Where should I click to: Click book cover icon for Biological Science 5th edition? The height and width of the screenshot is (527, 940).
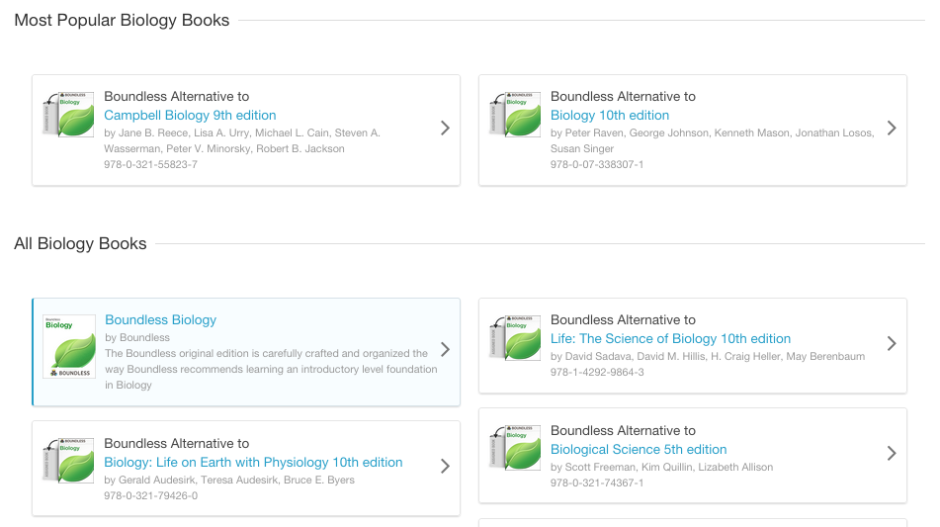515,448
